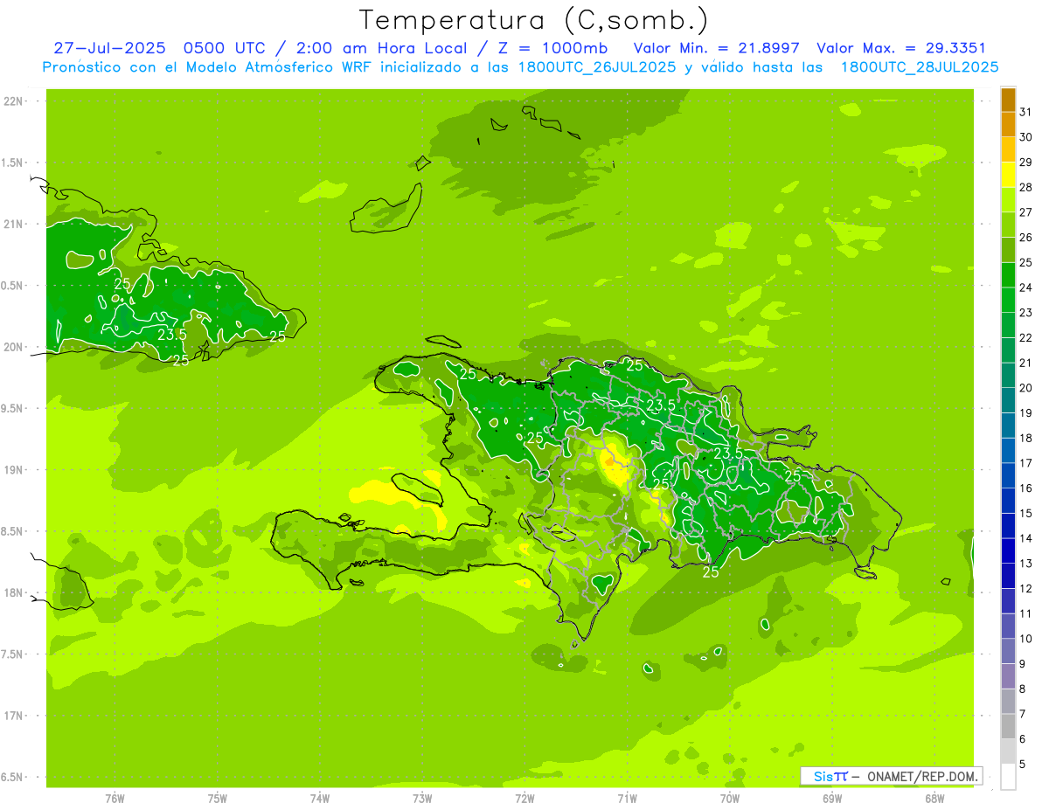Click the '69W' longitude axis label
Viewport: 1049px width, 810px height.
pyautogui.click(x=832, y=798)
